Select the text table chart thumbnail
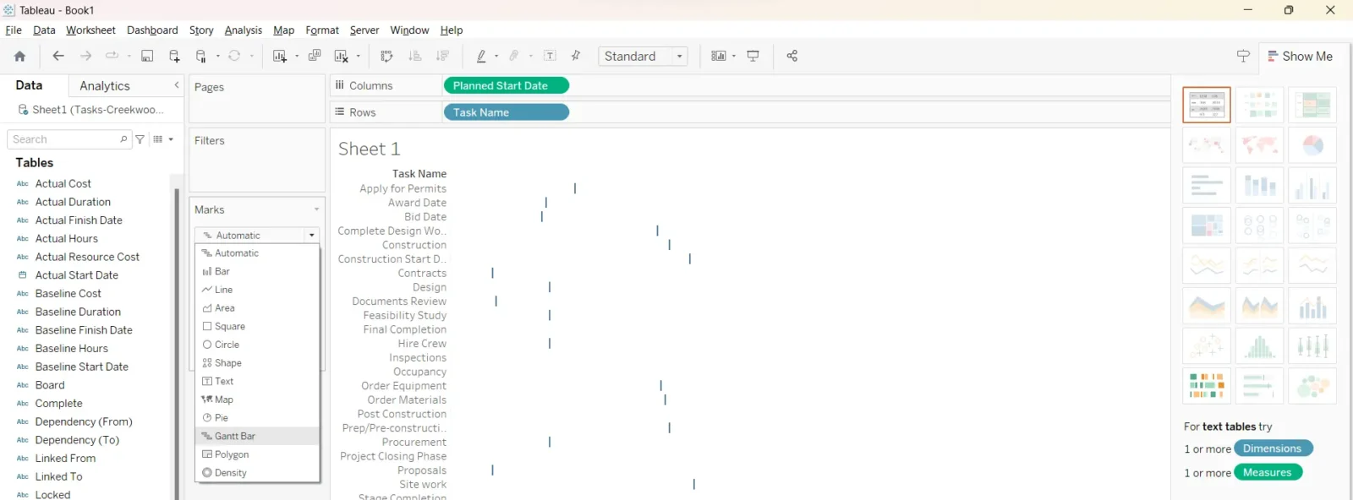 tap(1207, 105)
